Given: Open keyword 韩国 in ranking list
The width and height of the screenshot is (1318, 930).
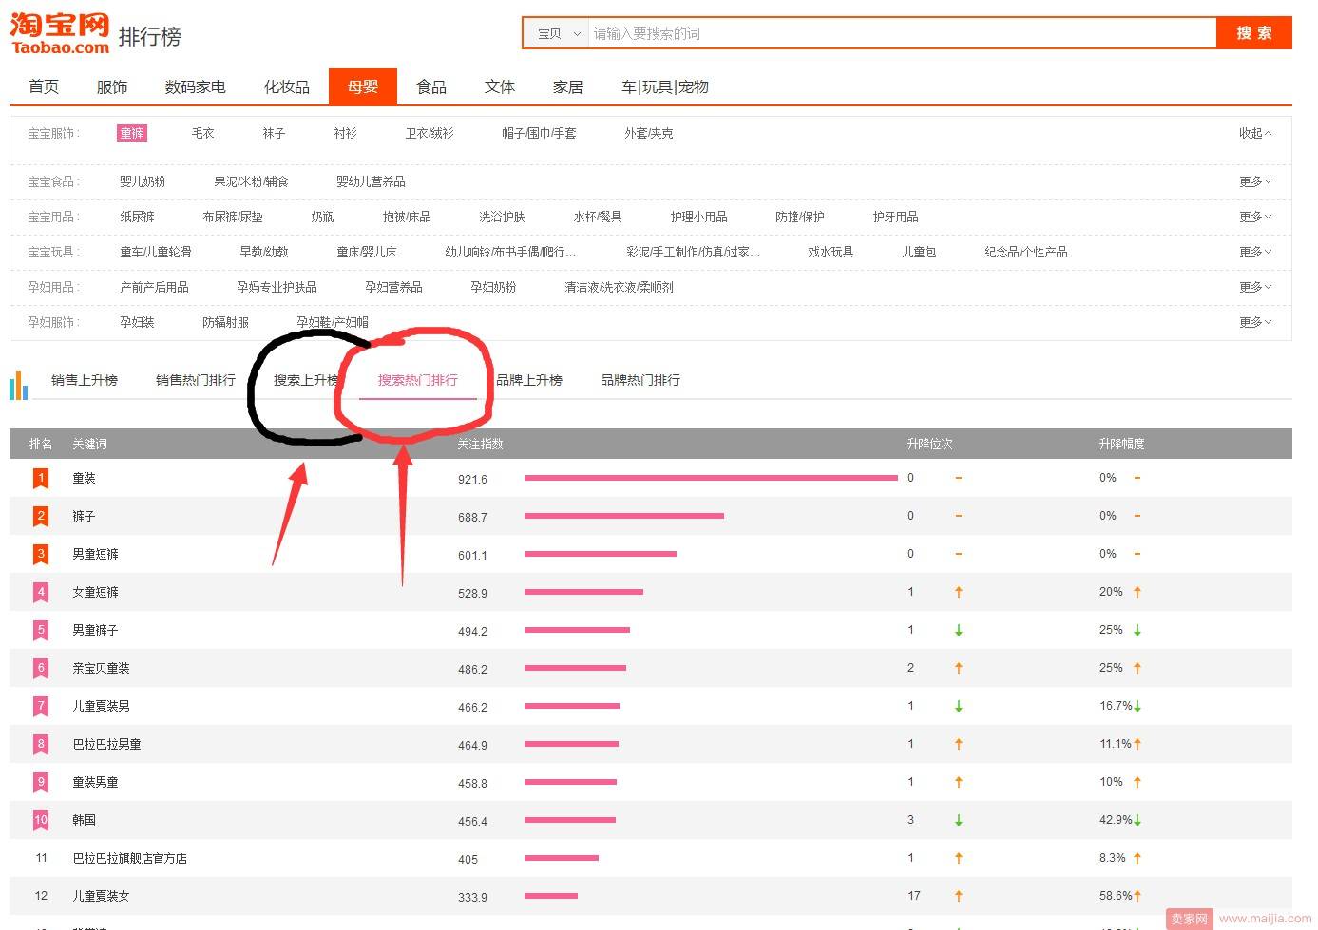Looking at the screenshot, I should (x=85, y=820).
